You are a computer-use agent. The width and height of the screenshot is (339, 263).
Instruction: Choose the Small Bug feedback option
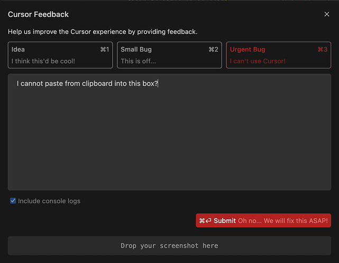[x=169, y=55]
